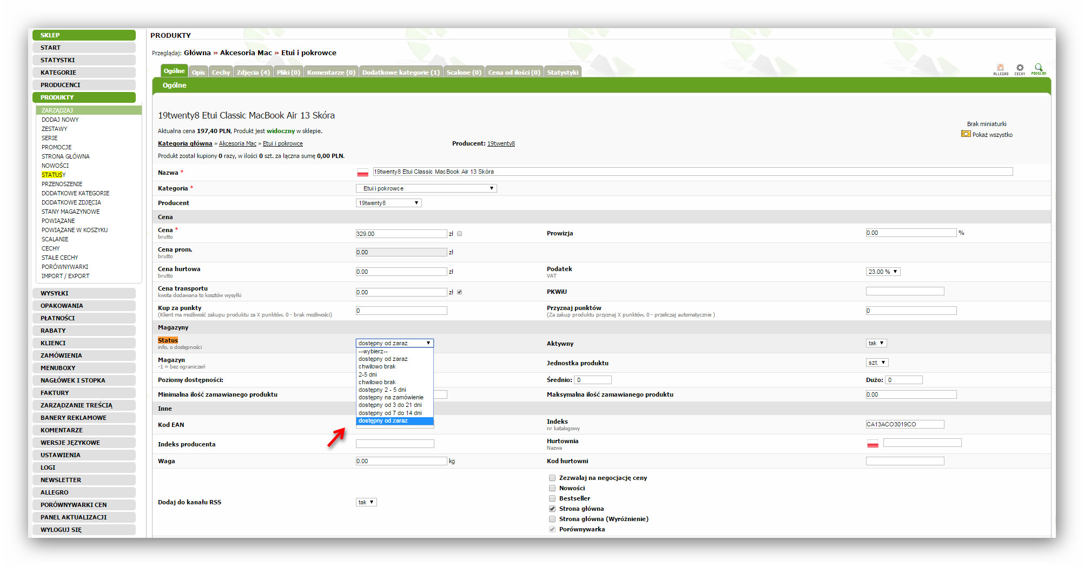
Task: Open the Jednostka produktu dropdown
Action: pyautogui.click(x=877, y=363)
